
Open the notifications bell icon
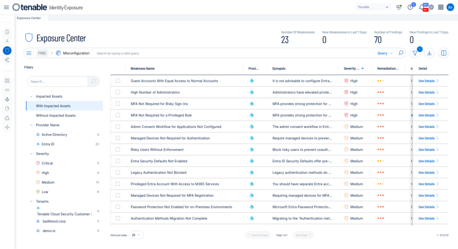tap(422, 7)
